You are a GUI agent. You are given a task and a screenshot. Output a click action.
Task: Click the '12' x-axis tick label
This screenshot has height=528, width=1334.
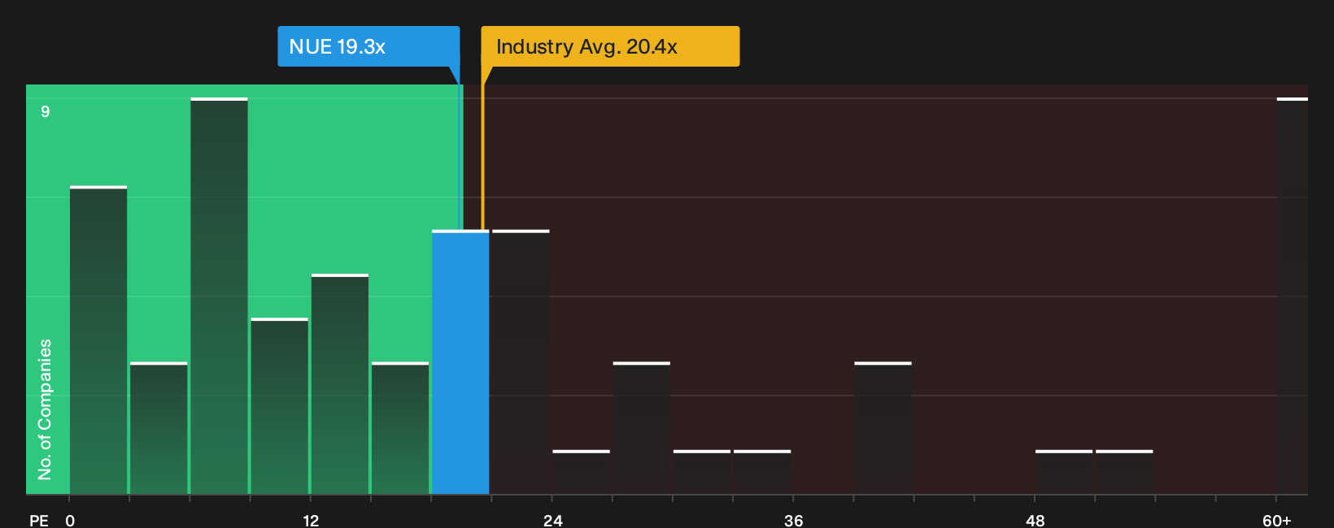pyautogui.click(x=311, y=521)
